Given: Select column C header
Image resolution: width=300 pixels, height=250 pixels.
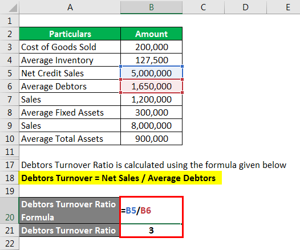Looking at the screenshot, I should pyautogui.click(x=203, y=7).
